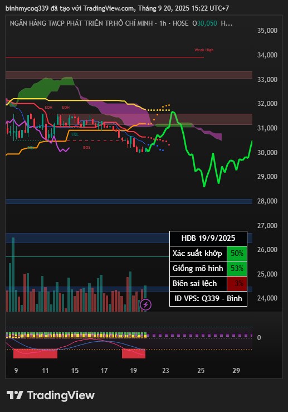Click the 29,000 price axis label

click(267, 177)
